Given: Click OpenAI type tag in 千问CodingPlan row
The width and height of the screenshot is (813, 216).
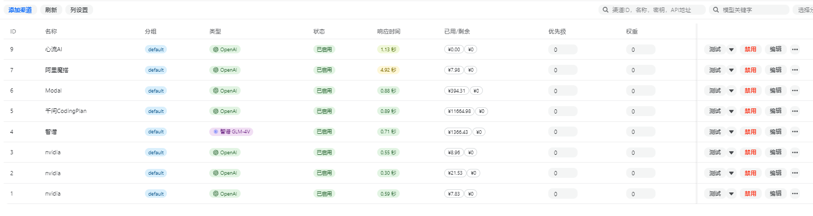Looking at the screenshot, I should coord(225,111).
